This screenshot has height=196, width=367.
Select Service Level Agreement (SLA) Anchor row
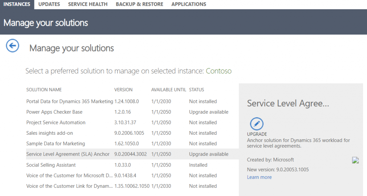click(x=132, y=154)
